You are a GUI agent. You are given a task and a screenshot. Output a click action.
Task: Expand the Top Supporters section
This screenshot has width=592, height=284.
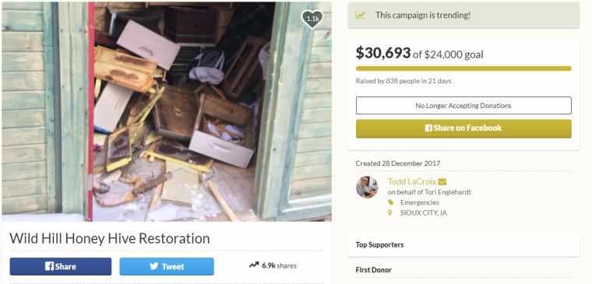(463, 245)
